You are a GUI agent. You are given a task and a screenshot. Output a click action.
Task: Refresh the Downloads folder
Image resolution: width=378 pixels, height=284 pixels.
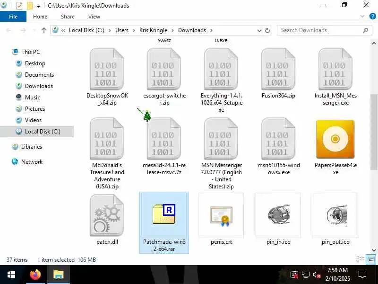pos(267,30)
